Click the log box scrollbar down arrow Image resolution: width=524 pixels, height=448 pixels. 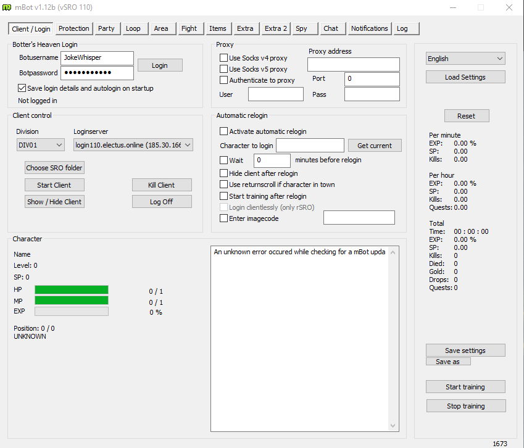coord(394,426)
